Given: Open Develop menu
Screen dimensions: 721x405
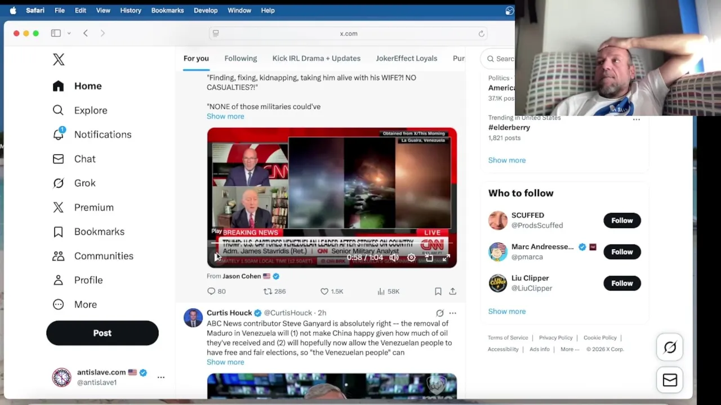Looking at the screenshot, I should [206, 10].
